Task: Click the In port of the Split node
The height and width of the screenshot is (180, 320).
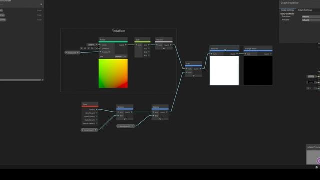Action: coord(136,45)
